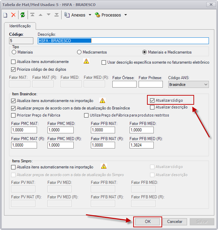
Task: Click the green refresh icon
Action: click(23, 15)
